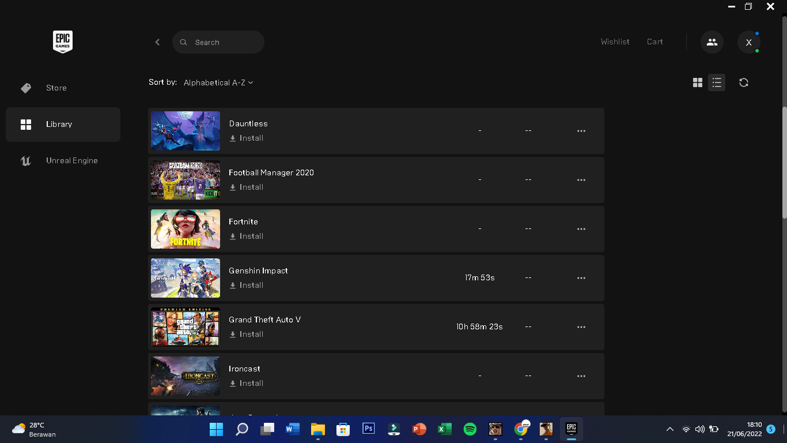The image size is (787, 443).
Task: Open Spotify from the taskbar
Action: coord(470,429)
